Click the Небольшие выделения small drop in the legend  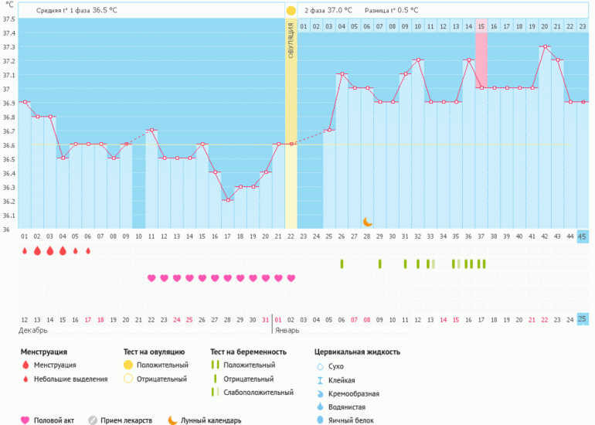pos(25,379)
